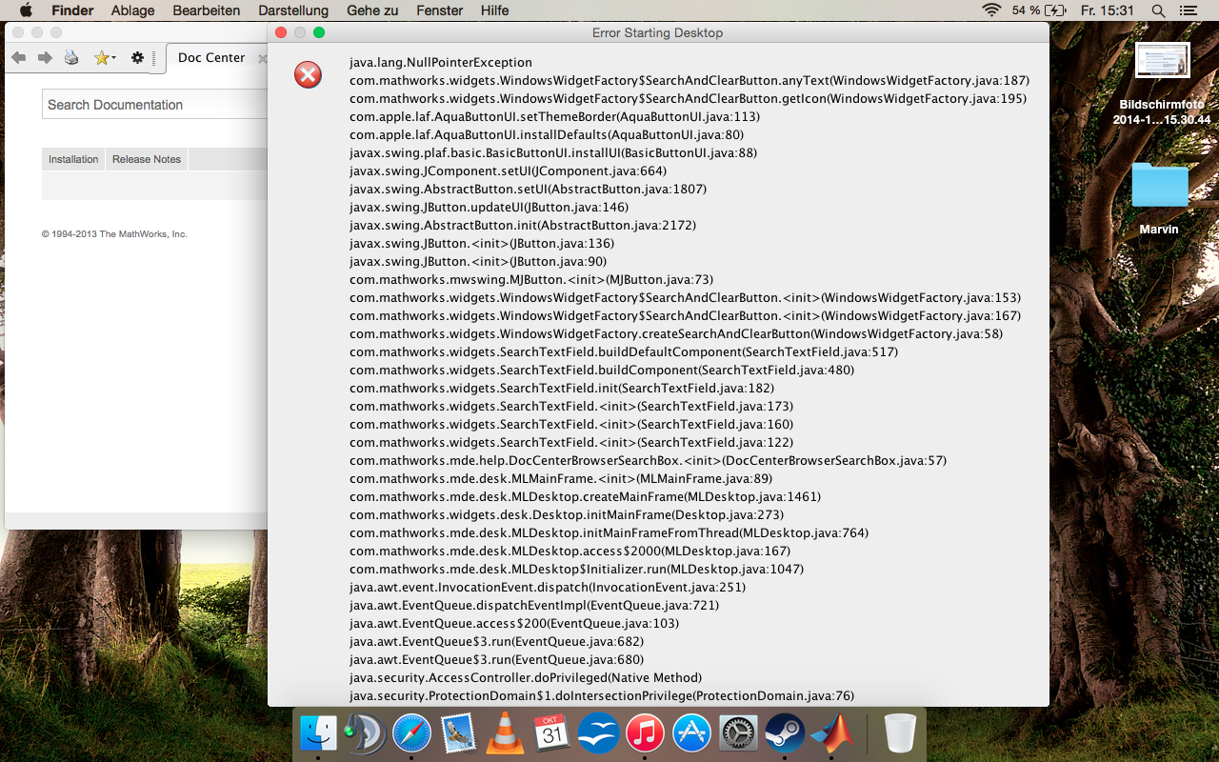
Task: Click the Search Documentation field
Action: (x=152, y=105)
